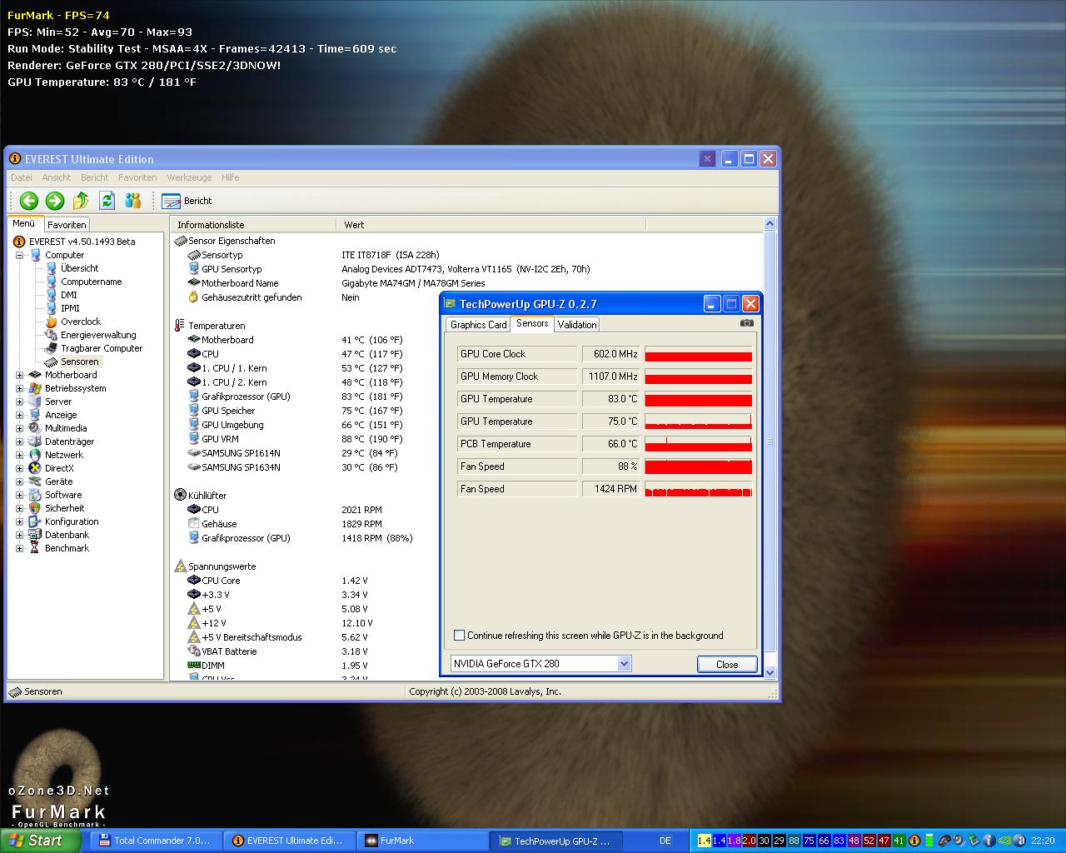Collapse the Computer tree node
1066x853 pixels.
coord(19,255)
